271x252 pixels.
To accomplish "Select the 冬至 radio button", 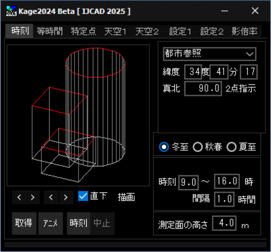I will (164, 147).
